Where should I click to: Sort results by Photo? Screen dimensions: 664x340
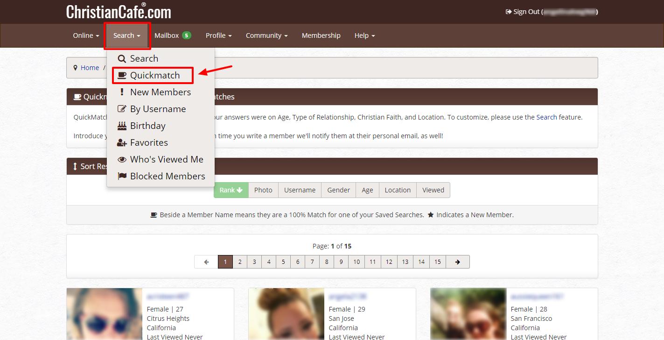click(x=263, y=190)
